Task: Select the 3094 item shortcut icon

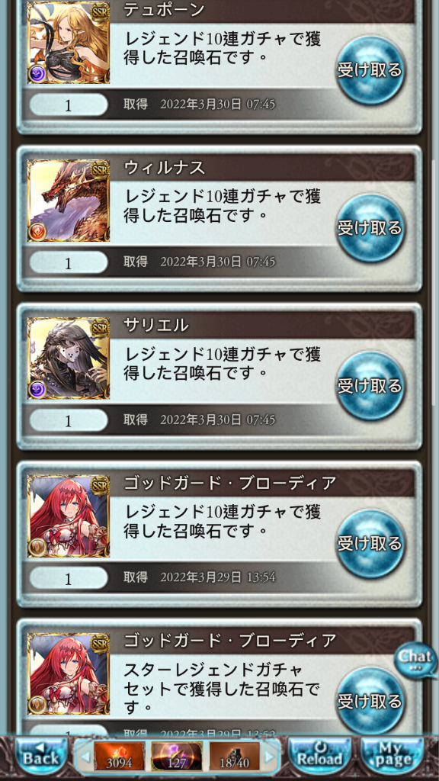Action: coord(120,757)
